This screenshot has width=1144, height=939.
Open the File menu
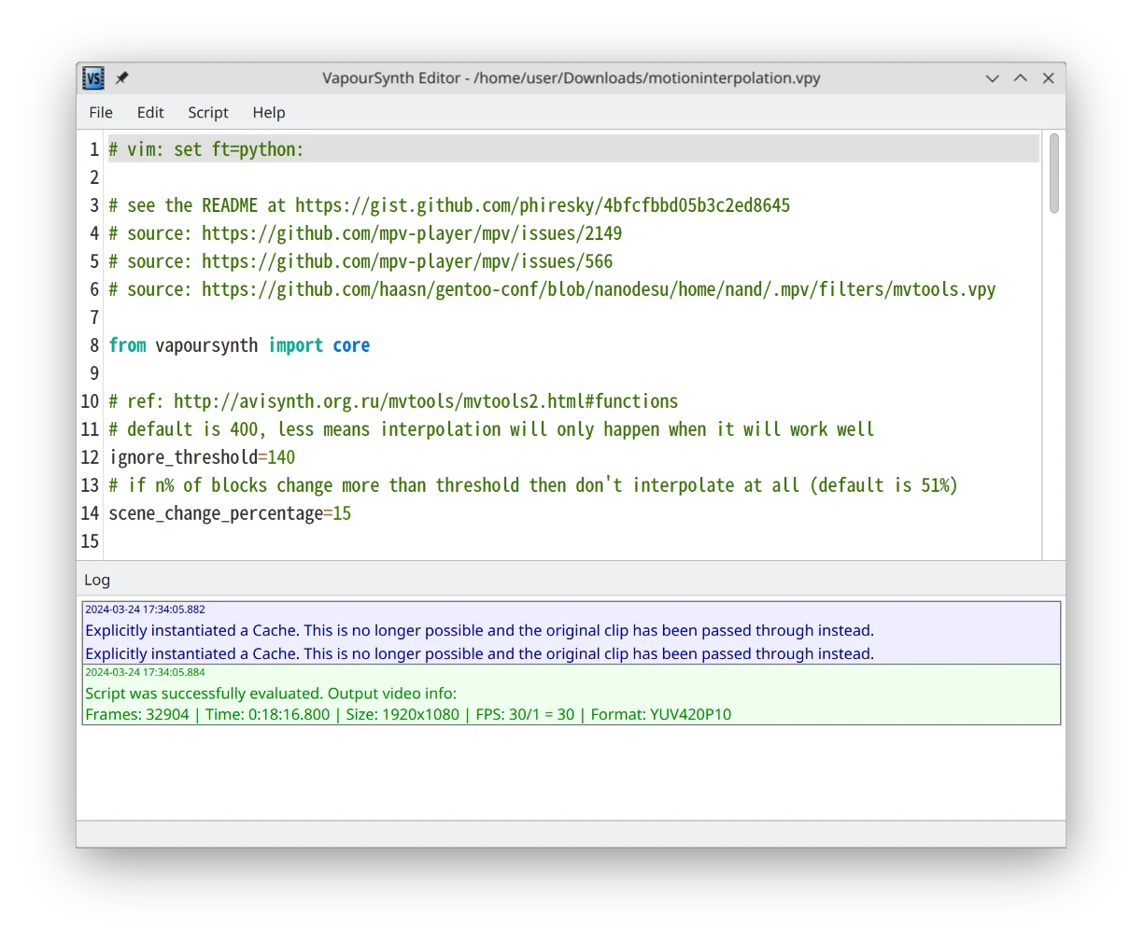tap(101, 112)
